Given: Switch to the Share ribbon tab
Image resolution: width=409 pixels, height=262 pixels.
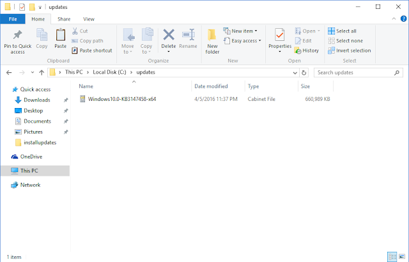Looking at the screenshot, I should (64, 19).
